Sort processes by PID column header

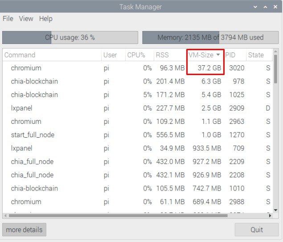click(235, 55)
